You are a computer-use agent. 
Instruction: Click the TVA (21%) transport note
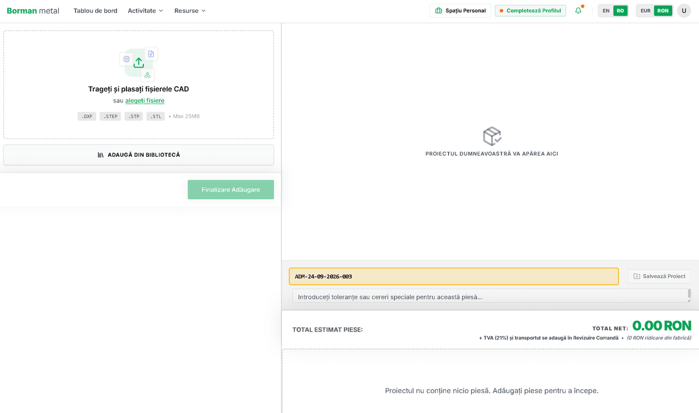548,338
